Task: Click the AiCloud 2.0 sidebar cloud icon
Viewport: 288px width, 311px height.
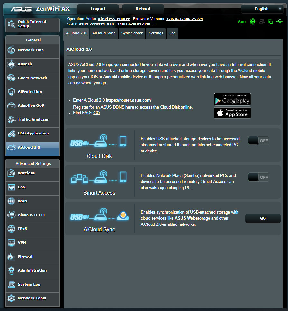Action: tap(11, 147)
